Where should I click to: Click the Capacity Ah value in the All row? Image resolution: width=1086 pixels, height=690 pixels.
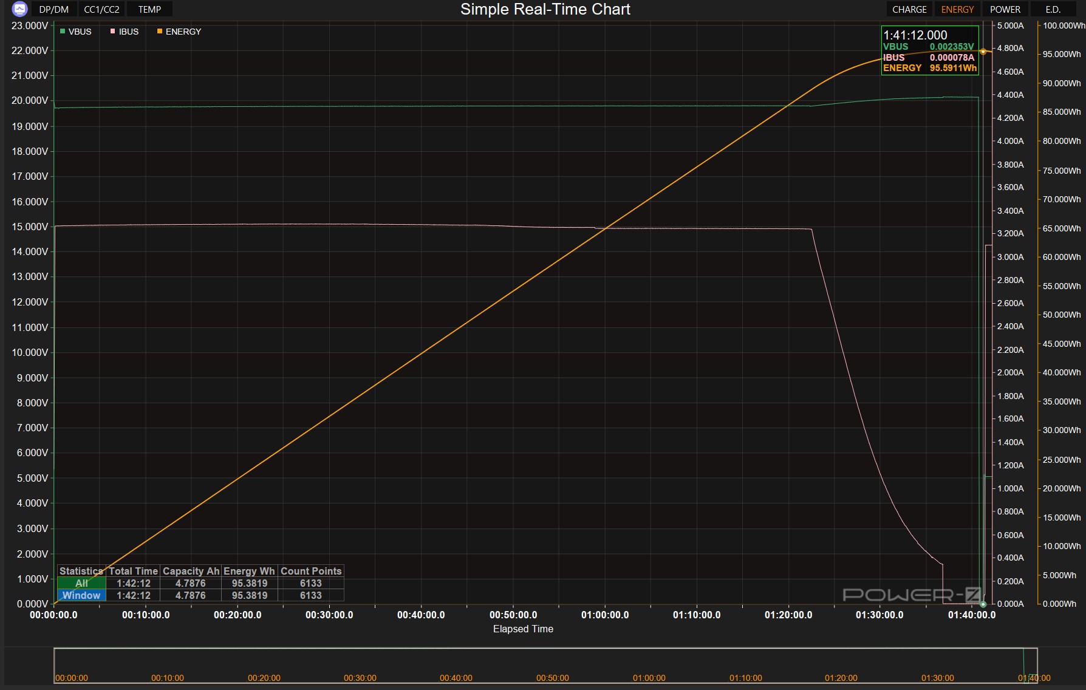coord(191,583)
